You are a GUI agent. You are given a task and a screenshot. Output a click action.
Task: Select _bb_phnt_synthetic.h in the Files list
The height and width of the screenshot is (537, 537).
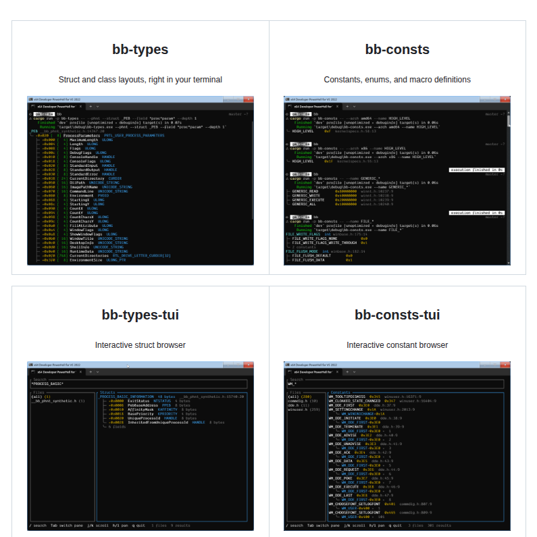point(57,401)
